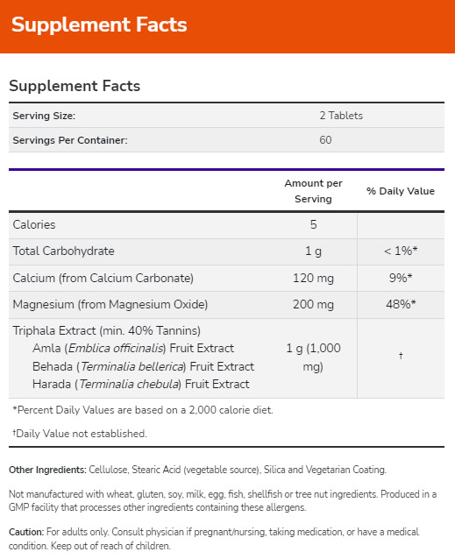
Task: Select the Calories row
Action: (226, 225)
